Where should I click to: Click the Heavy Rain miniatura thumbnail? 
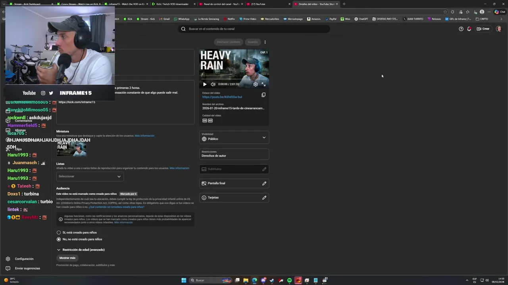click(71, 148)
